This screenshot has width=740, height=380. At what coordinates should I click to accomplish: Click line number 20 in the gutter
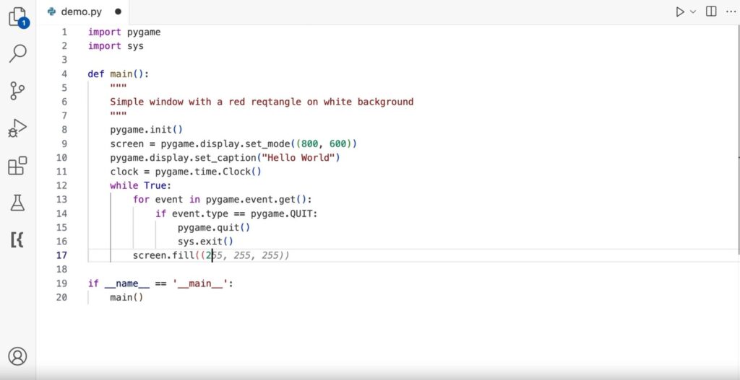tap(62, 297)
